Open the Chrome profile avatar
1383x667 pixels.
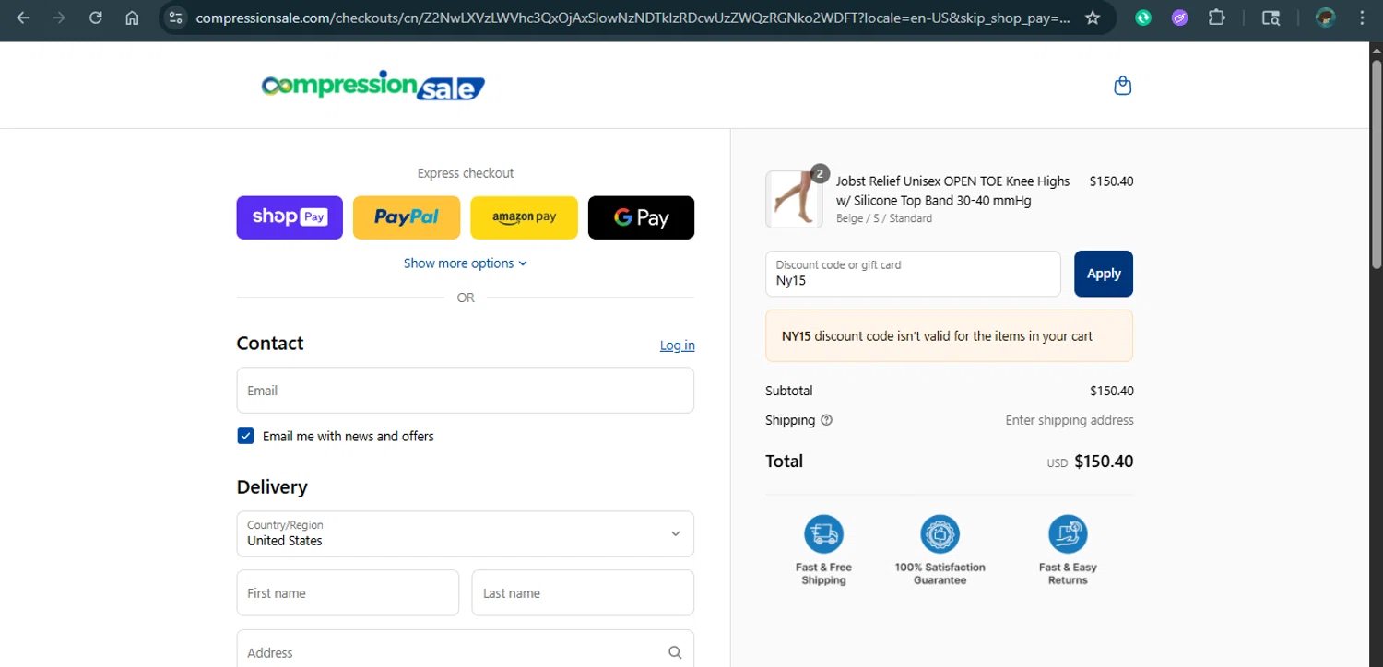click(x=1326, y=18)
